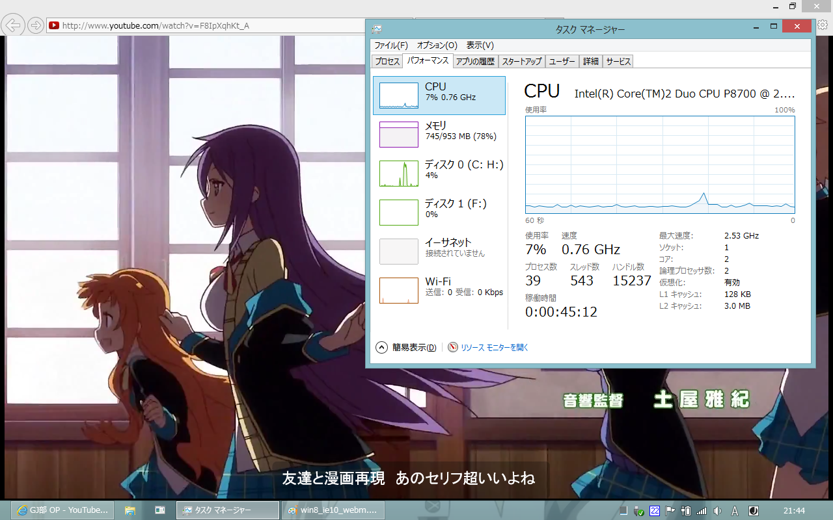Click the safely remove hardware tray icon

(639, 511)
